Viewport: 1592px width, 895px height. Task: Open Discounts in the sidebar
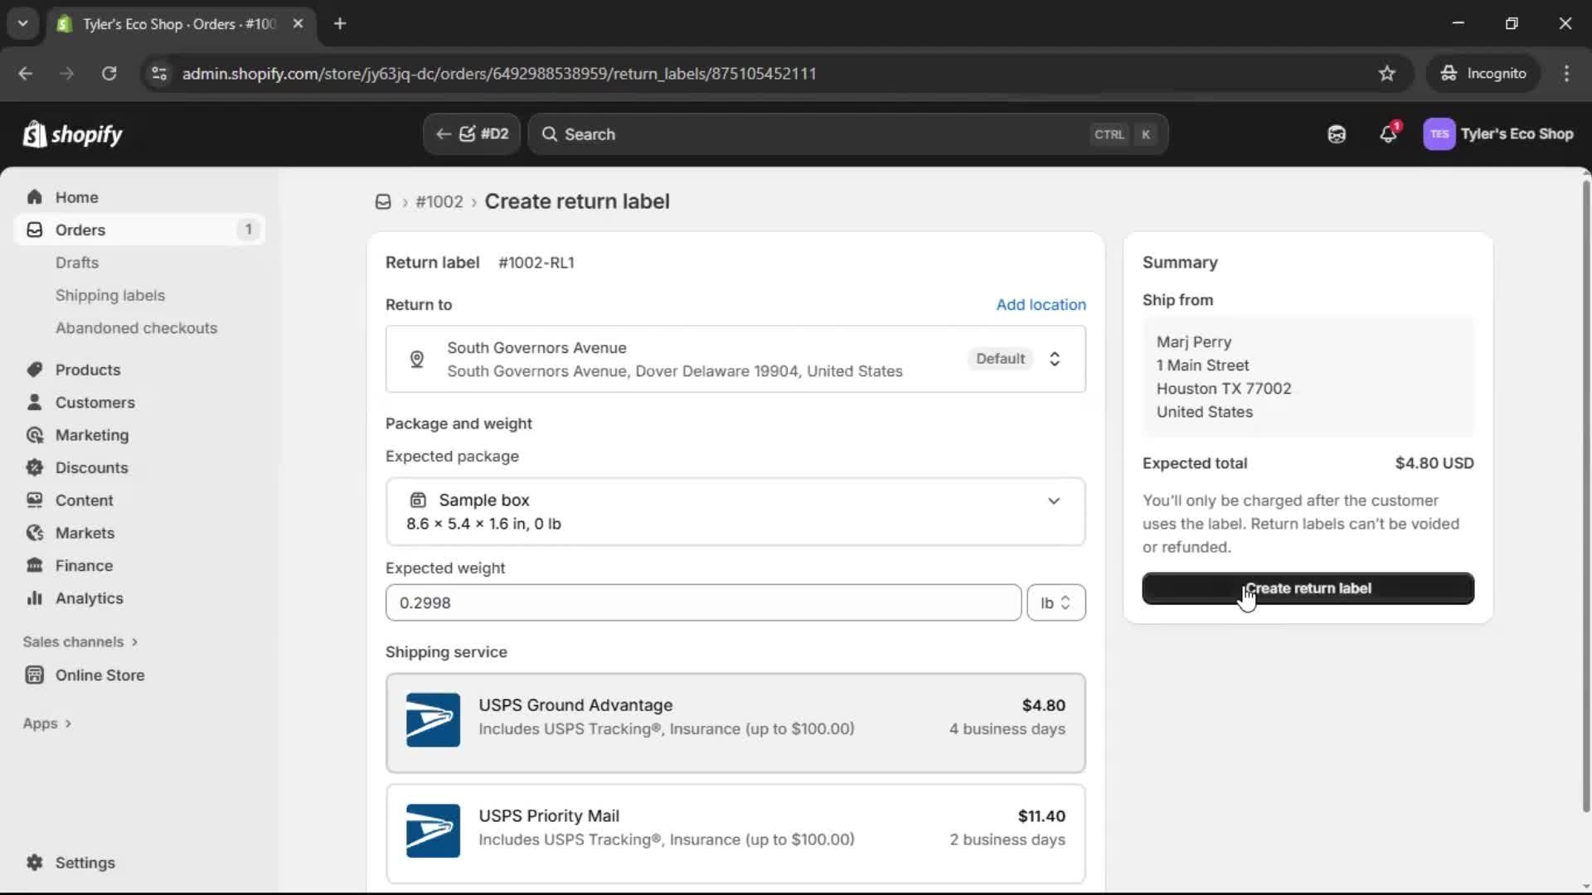click(x=33, y=467)
